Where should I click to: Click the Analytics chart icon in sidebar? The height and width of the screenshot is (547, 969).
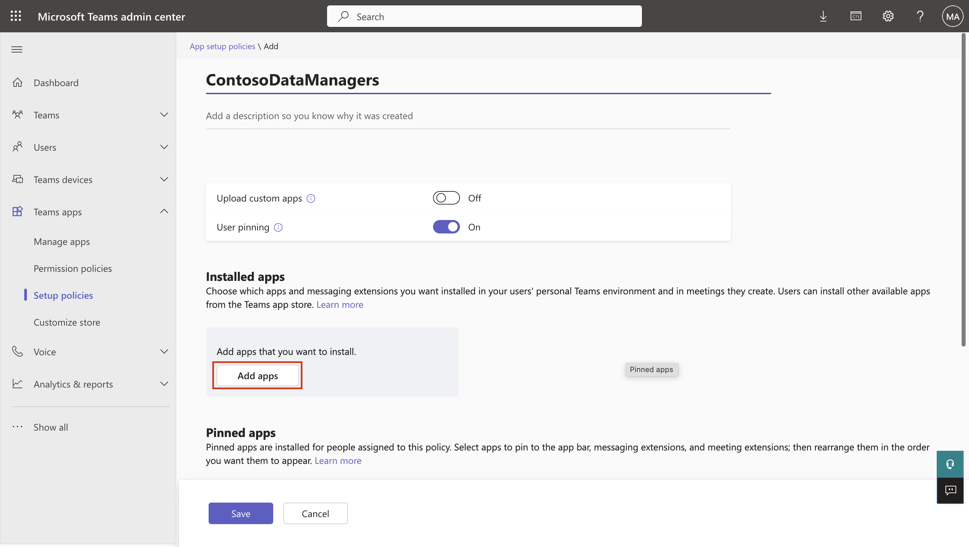coord(18,384)
